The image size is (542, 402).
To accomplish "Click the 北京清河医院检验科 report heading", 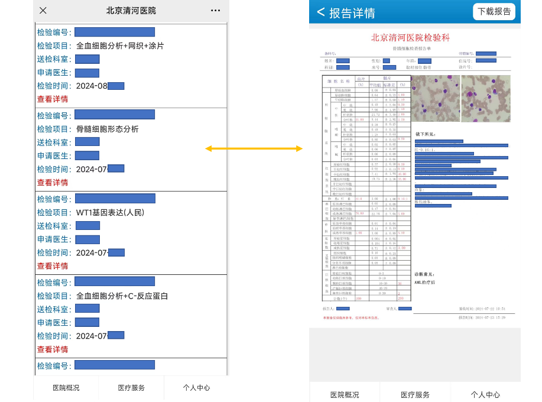I will (x=410, y=37).
